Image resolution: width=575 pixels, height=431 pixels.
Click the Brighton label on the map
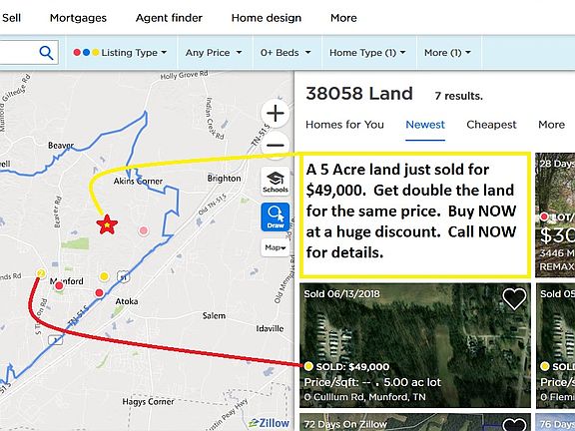pyautogui.click(x=224, y=179)
